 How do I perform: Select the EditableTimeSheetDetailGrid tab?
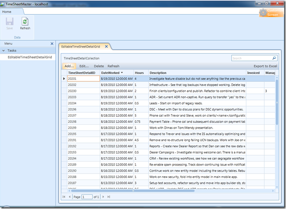click(81, 47)
